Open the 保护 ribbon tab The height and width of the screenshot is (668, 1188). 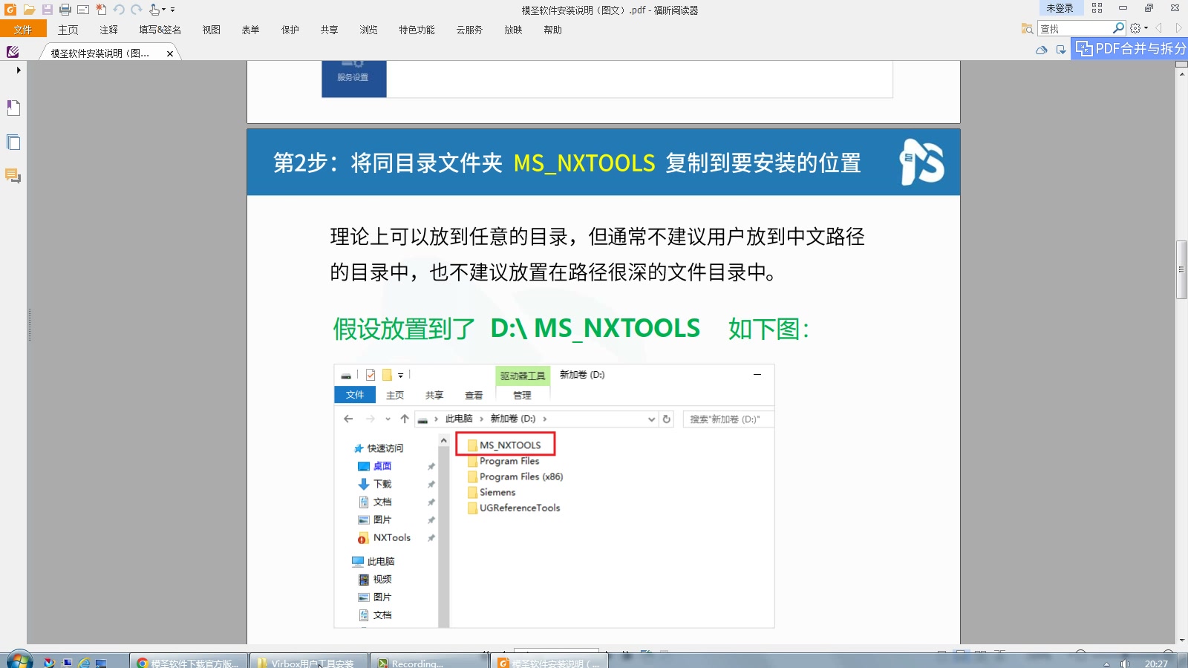[x=290, y=30]
